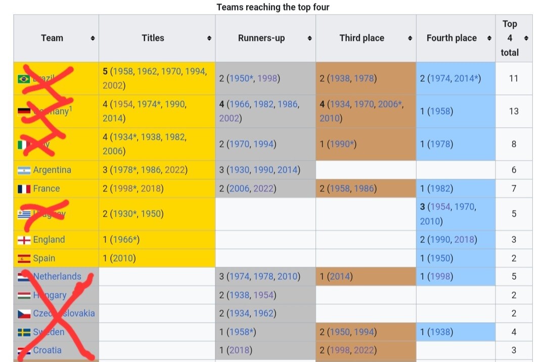Sort by Runners-up column arrows

pos(309,38)
